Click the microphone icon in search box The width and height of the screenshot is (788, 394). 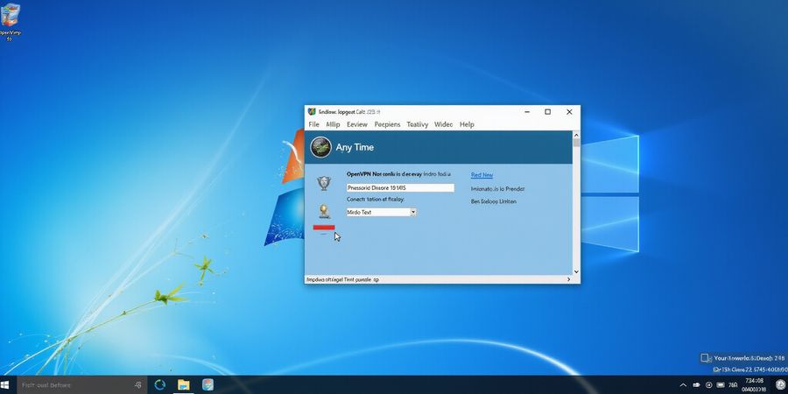coord(138,385)
